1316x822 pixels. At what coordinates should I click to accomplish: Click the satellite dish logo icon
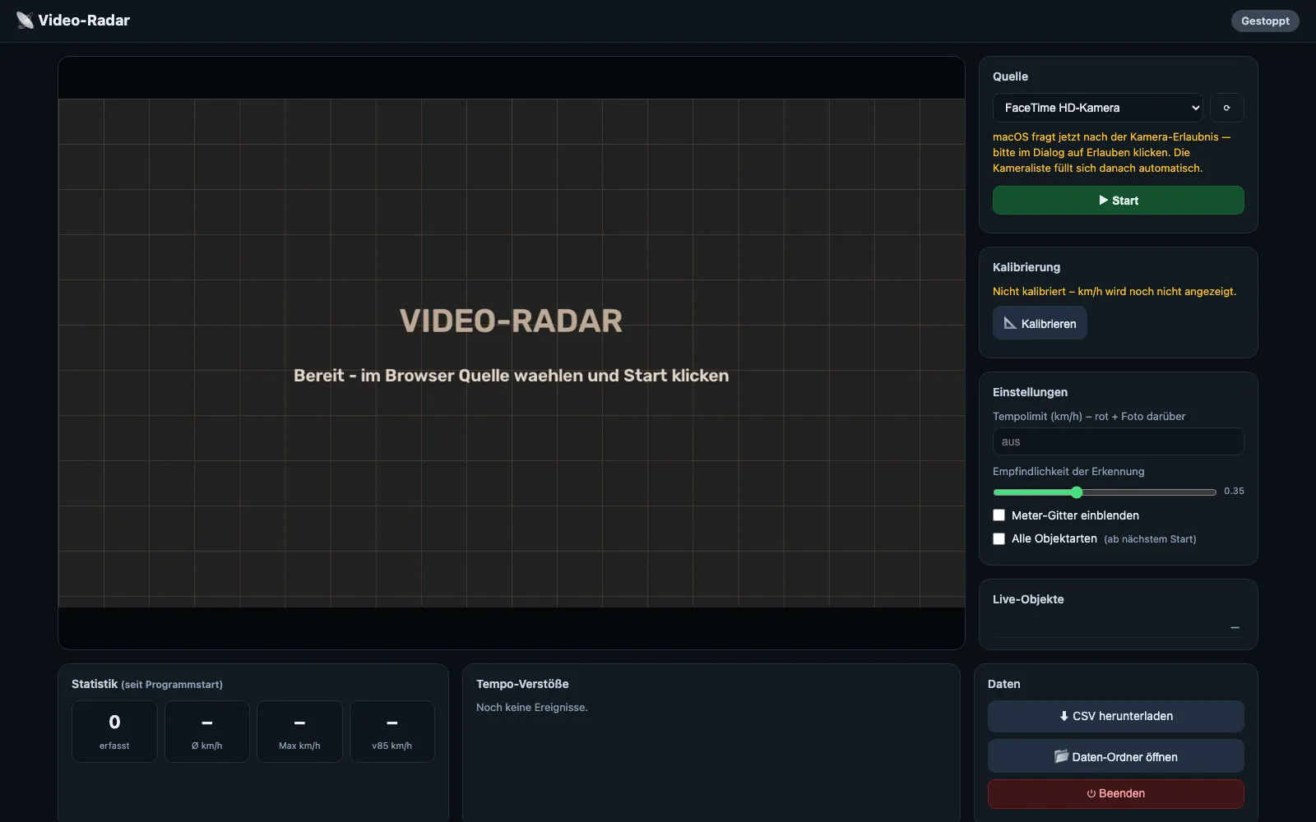pyautogui.click(x=25, y=21)
